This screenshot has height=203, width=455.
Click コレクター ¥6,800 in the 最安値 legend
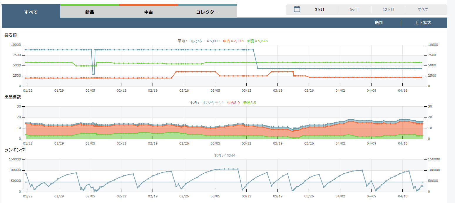tap(204, 41)
